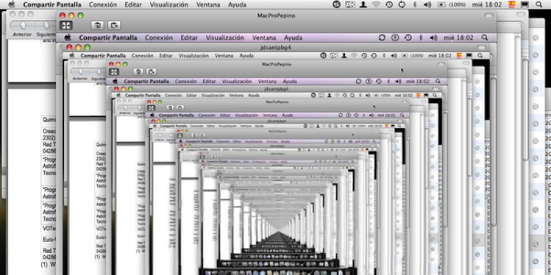Viewport: 551px width, 275px height.
Task: Click the user silhouette icon in top menu bar
Action: [364, 5]
